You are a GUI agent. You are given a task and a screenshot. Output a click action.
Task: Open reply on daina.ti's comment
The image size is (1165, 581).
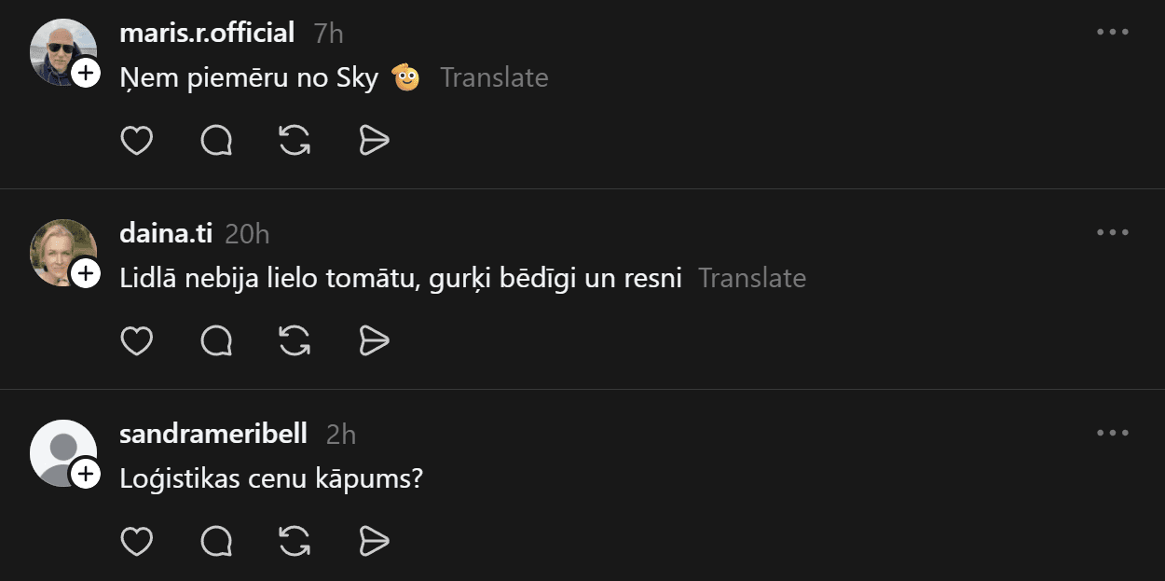click(x=216, y=341)
